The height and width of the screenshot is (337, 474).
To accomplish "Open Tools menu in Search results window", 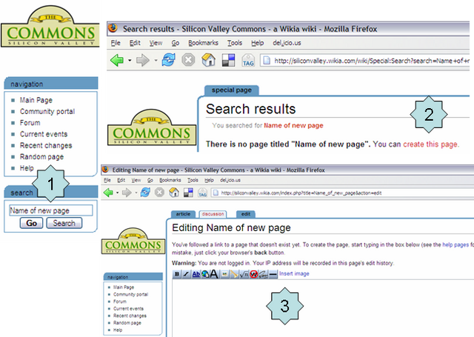I will pyautogui.click(x=235, y=43).
